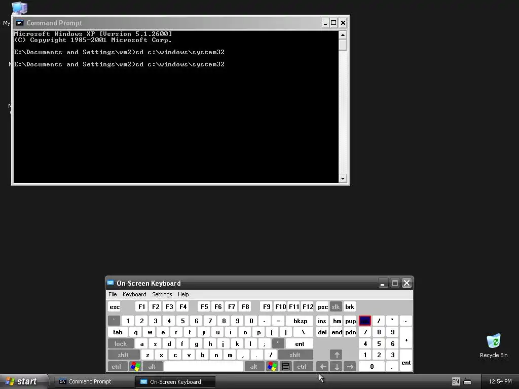The image size is (519, 389).
Task: Click the down arrow key on On-Screen Keyboard
Action: [x=337, y=367]
